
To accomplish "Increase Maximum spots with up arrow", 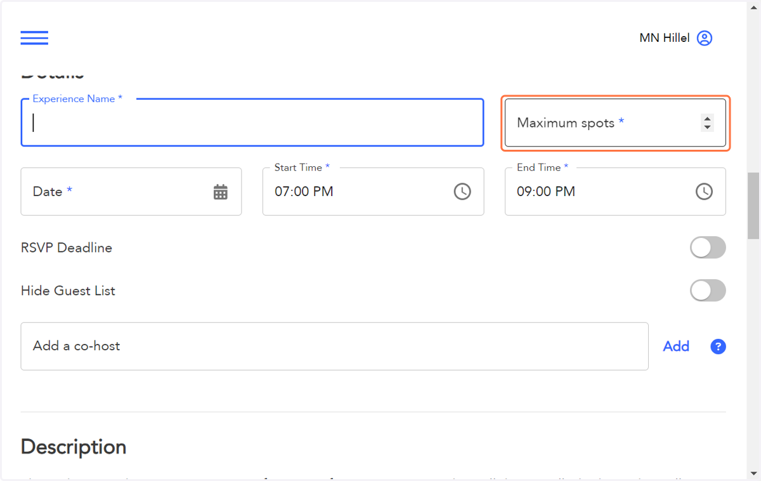I will pos(707,119).
